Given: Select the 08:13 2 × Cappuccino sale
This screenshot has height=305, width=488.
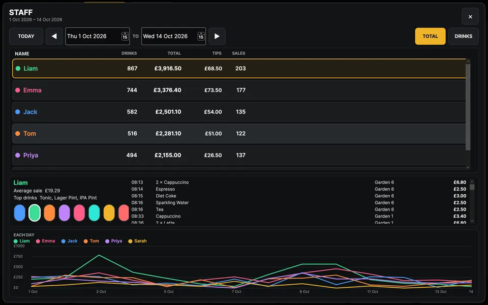Looking at the screenshot, I should point(299,182).
